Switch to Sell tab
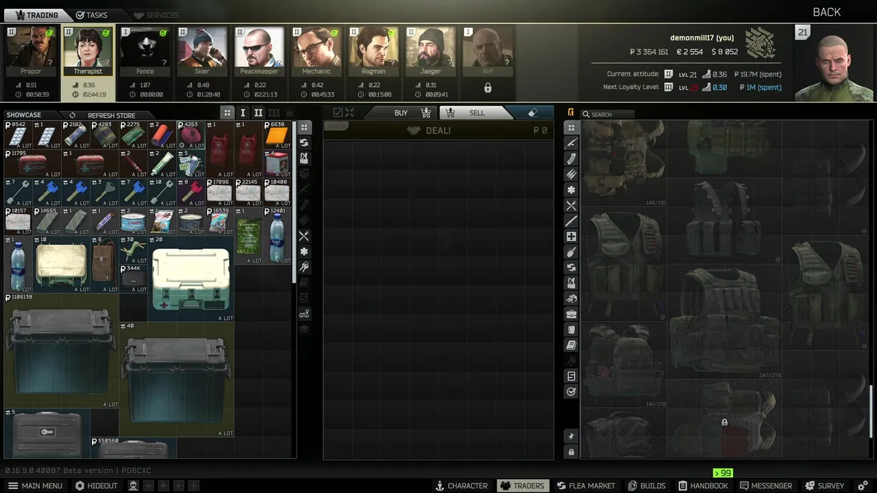This screenshot has height=493, width=877. [477, 113]
